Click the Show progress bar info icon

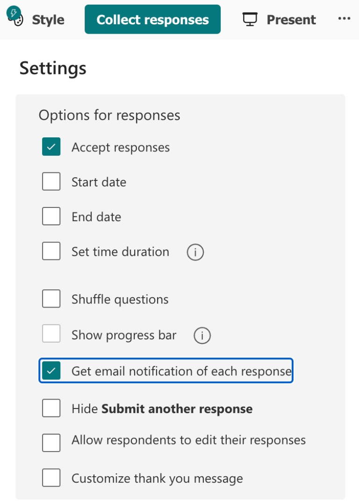201,335
